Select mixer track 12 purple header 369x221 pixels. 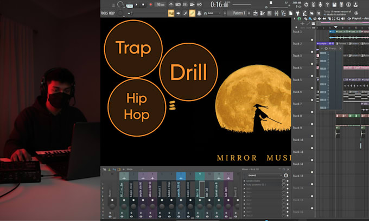[x=228, y=176]
